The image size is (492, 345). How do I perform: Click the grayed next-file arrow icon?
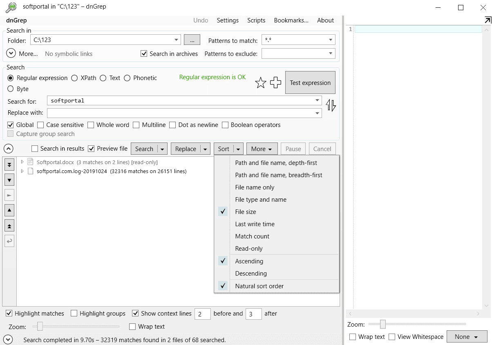[x=9, y=195]
